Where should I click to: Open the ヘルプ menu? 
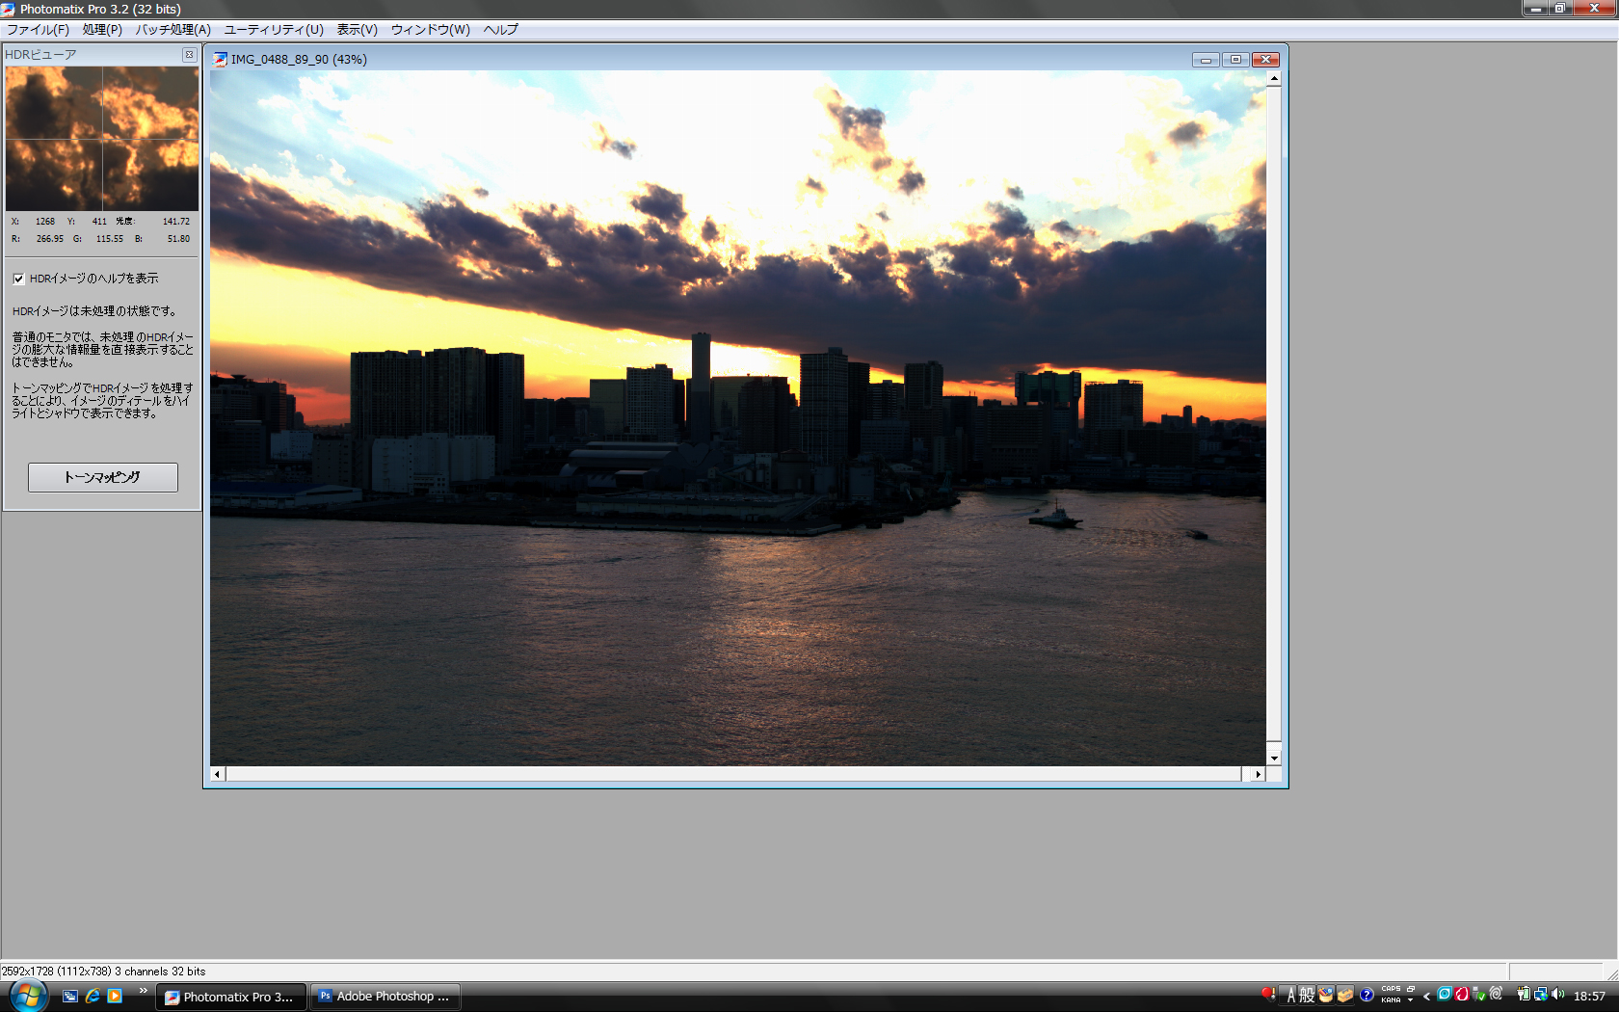[501, 30]
